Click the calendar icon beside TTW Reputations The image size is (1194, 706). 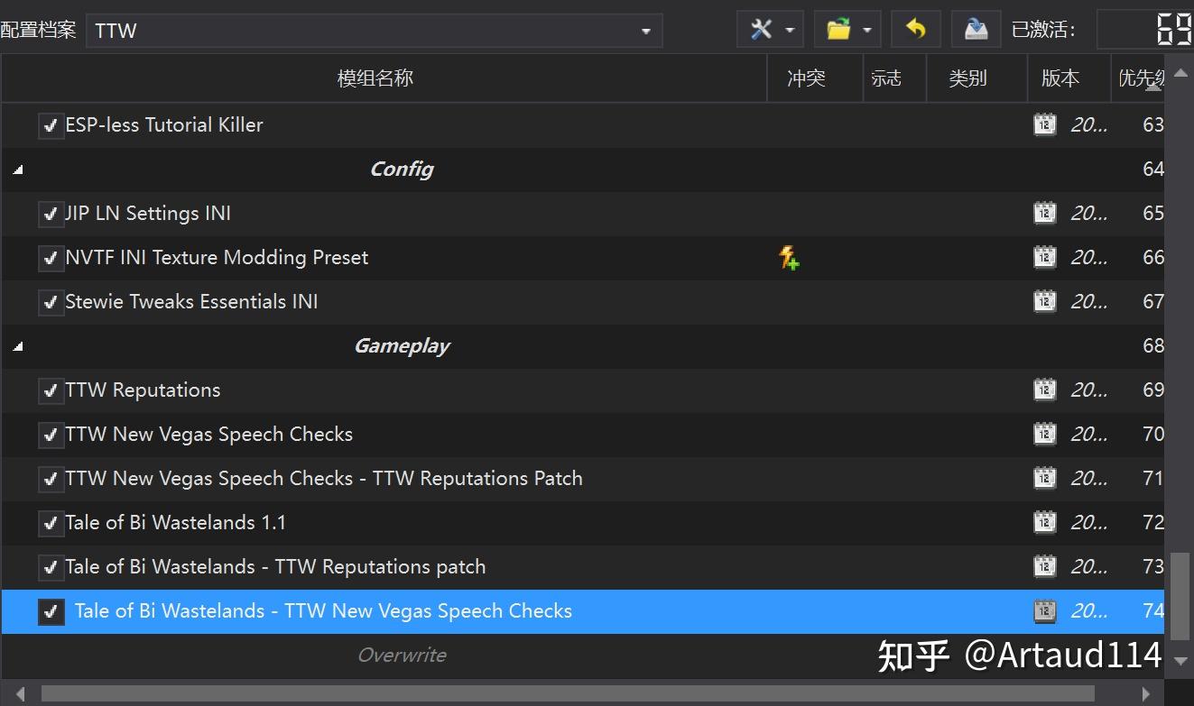[x=1044, y=390]
